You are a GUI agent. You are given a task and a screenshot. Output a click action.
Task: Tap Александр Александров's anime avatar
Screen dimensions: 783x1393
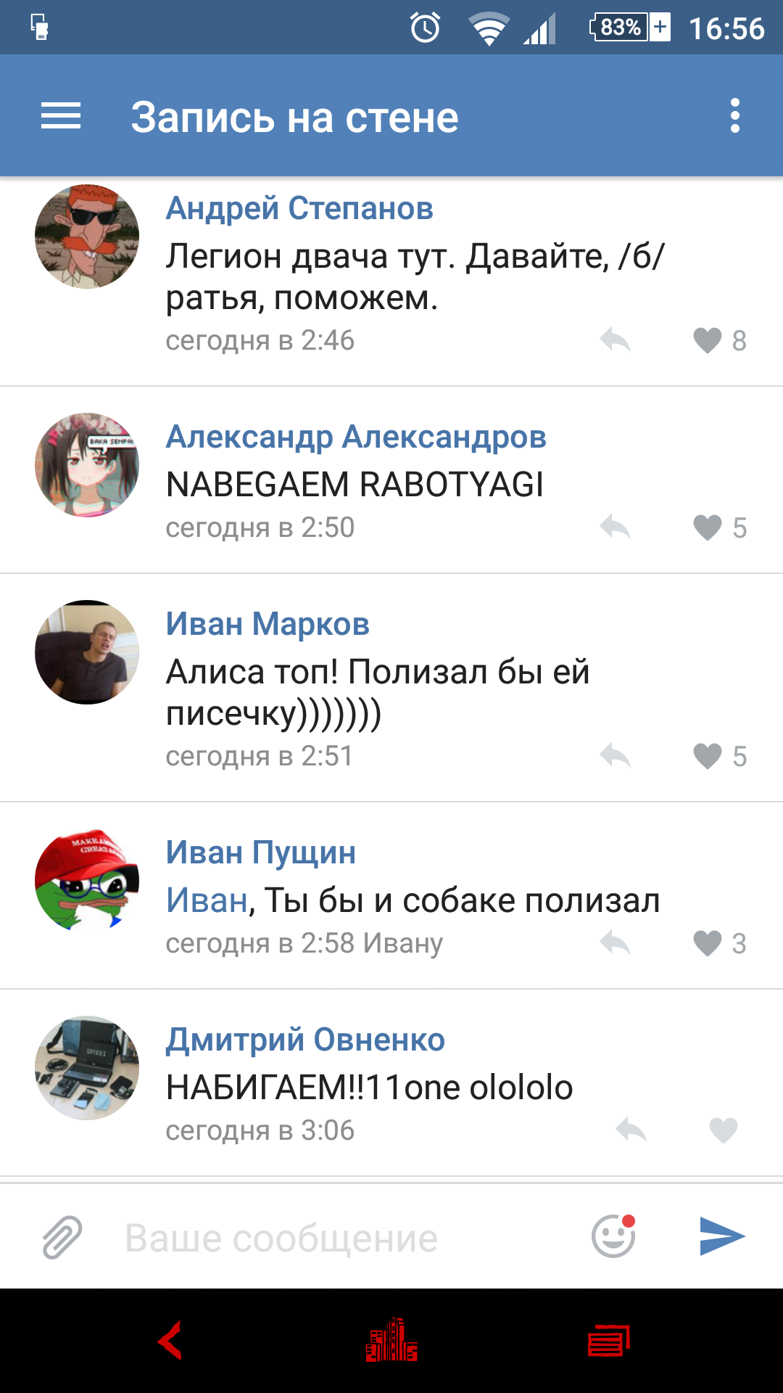coord(87,465)
